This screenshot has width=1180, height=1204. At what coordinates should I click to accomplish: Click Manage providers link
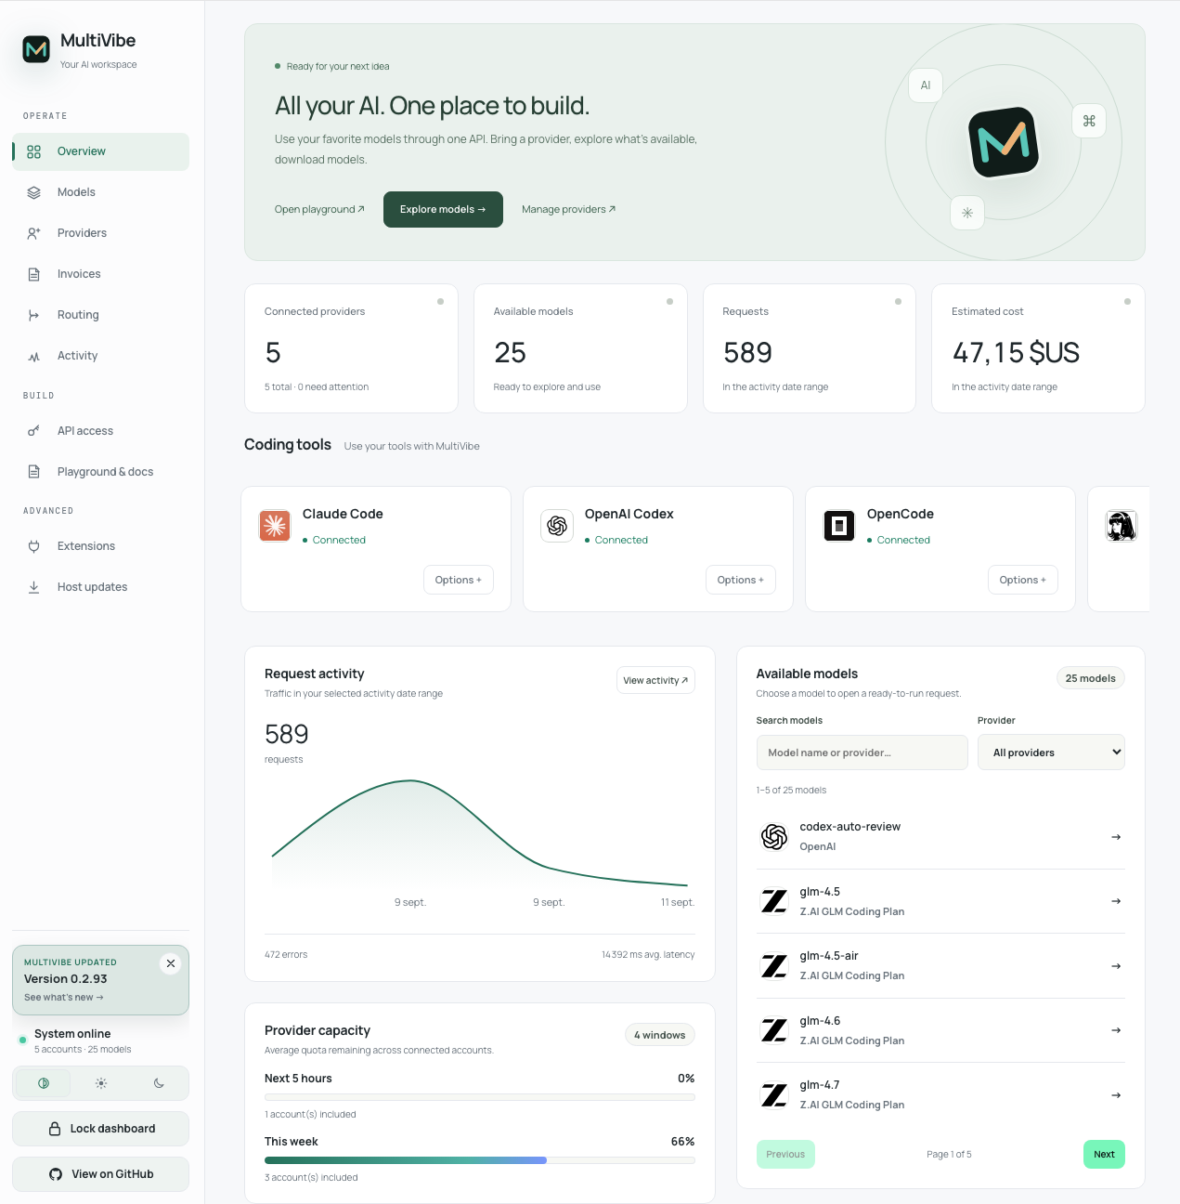pyautogui.click(x=568, y=209)
